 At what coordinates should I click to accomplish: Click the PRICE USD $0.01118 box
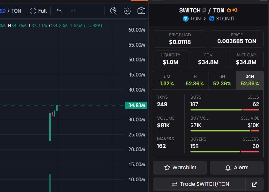pyautogui.click(x=180, y=39)
